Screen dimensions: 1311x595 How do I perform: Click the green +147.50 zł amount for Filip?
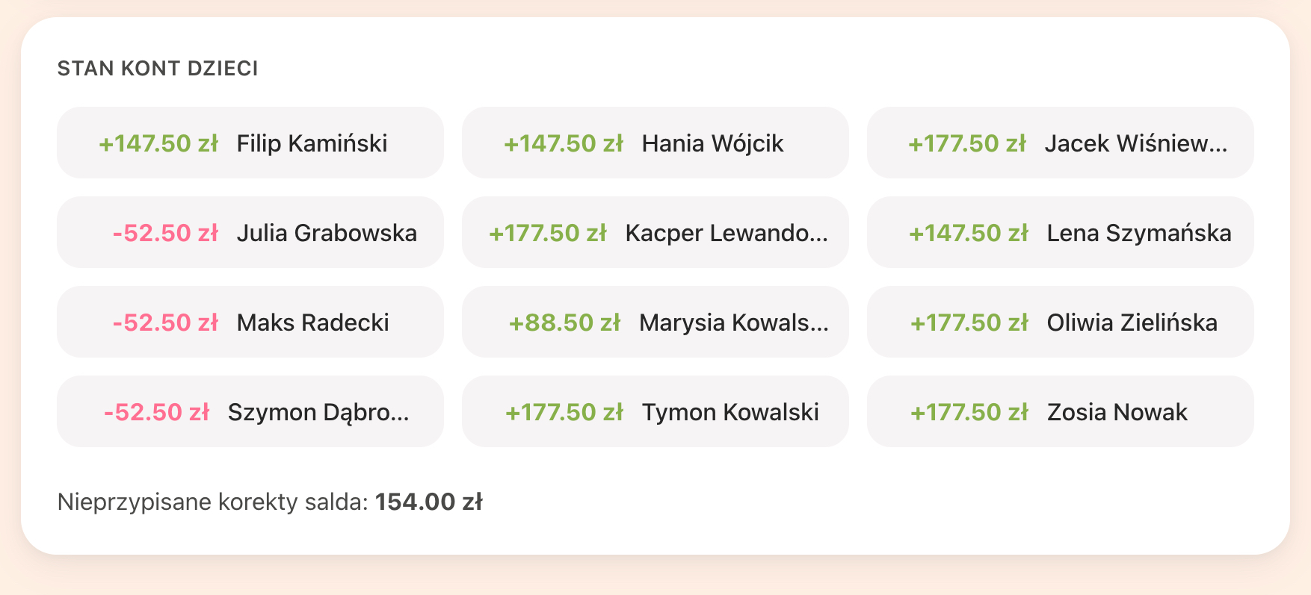pos(158,143)
